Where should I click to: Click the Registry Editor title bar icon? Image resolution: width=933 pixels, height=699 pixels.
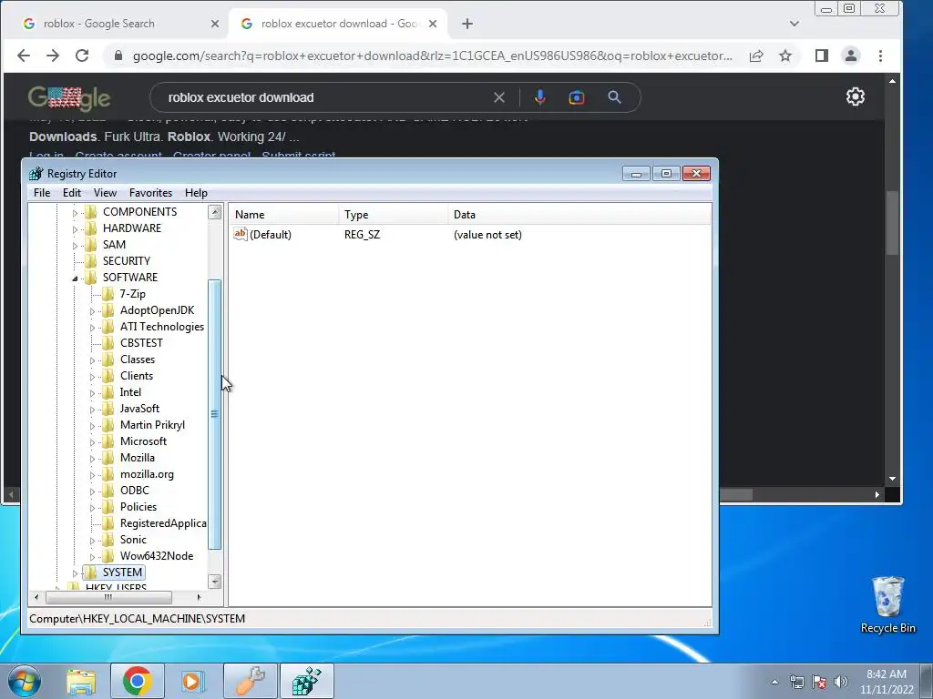[x=36, y=174]
